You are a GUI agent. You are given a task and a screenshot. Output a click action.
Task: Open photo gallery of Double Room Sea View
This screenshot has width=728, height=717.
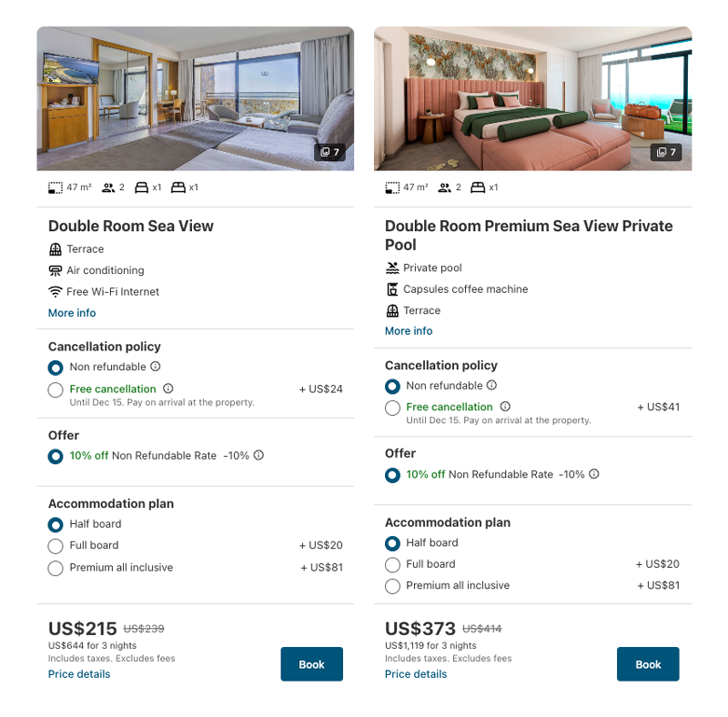coord(329,152)
